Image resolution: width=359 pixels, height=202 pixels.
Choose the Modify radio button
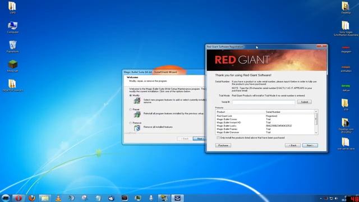(x=131, y=95)
